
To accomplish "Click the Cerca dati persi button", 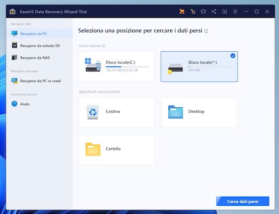I will pos(243,201).
